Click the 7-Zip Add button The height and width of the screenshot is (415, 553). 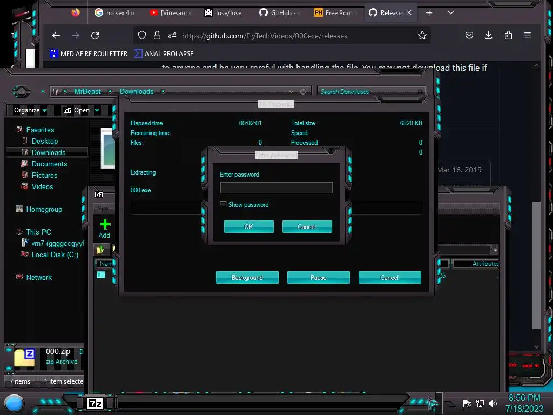(104, 229)
